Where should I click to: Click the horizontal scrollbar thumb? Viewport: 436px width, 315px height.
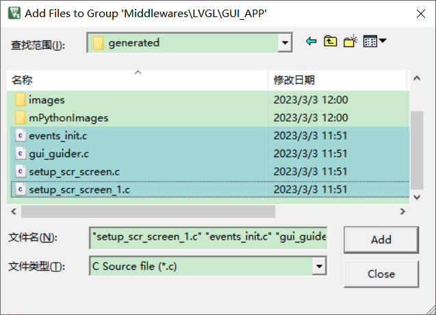coord(149,211)
